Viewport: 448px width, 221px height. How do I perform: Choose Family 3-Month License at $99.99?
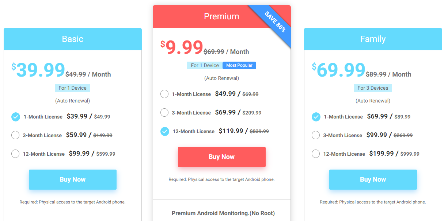pos(316,135)
